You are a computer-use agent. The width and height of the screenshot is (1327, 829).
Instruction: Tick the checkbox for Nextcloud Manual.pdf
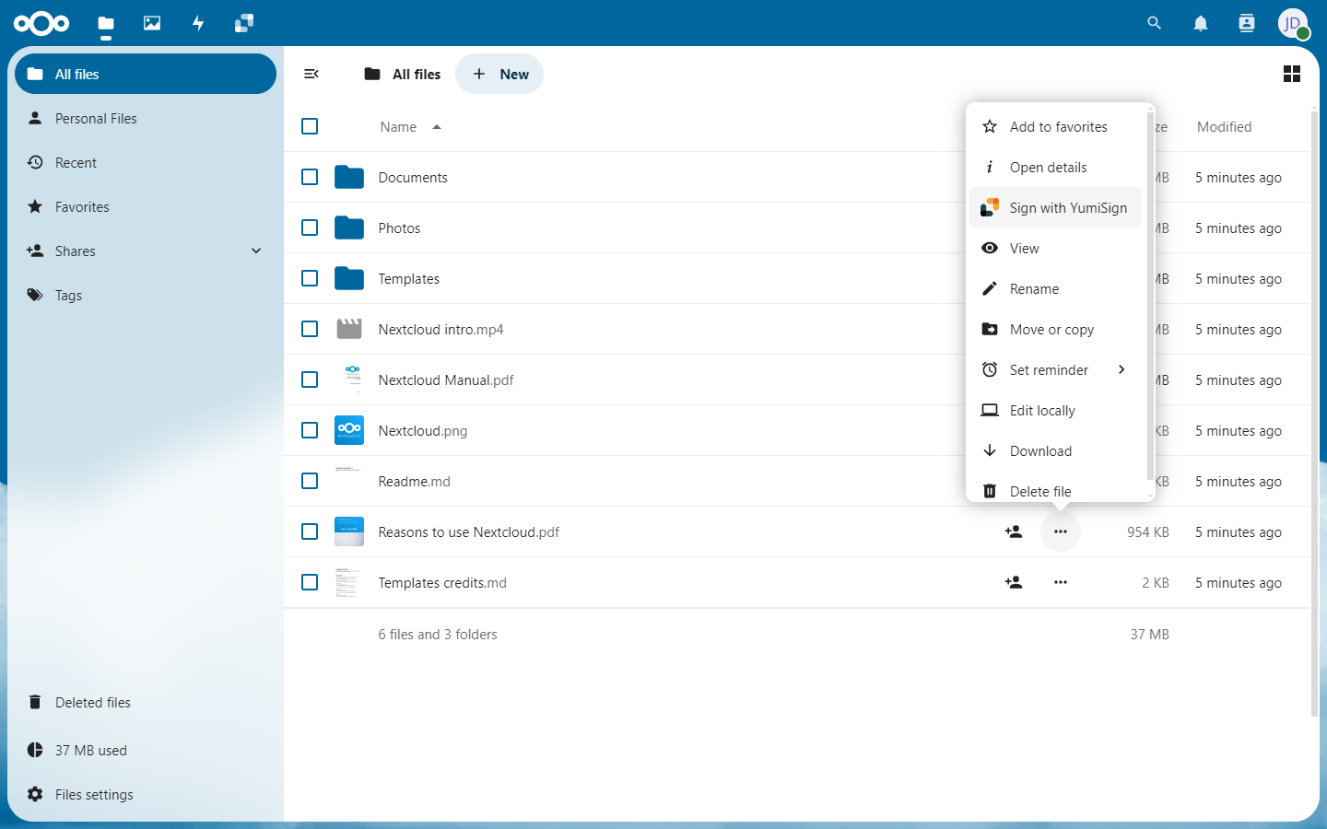tap(310, 379)
